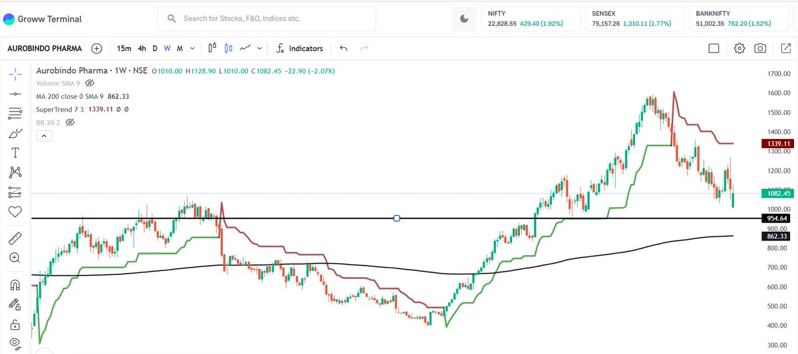Open the Fibonacci retracement tools
798x354 pixels.
[x=15, y=113]
